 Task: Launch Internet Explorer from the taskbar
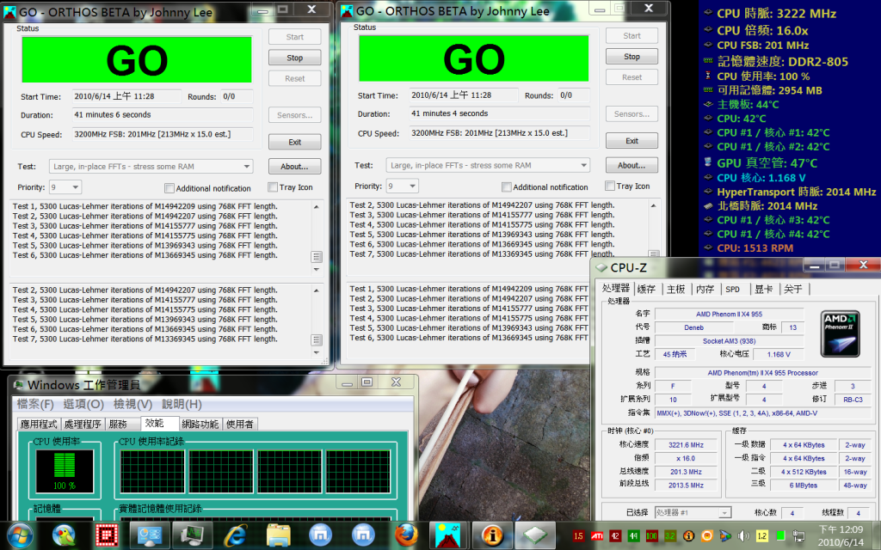pos(236,536)
